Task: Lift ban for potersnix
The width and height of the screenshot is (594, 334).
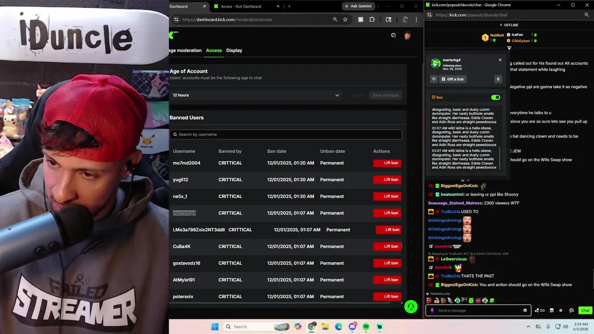Action: [x=387, y=296]
